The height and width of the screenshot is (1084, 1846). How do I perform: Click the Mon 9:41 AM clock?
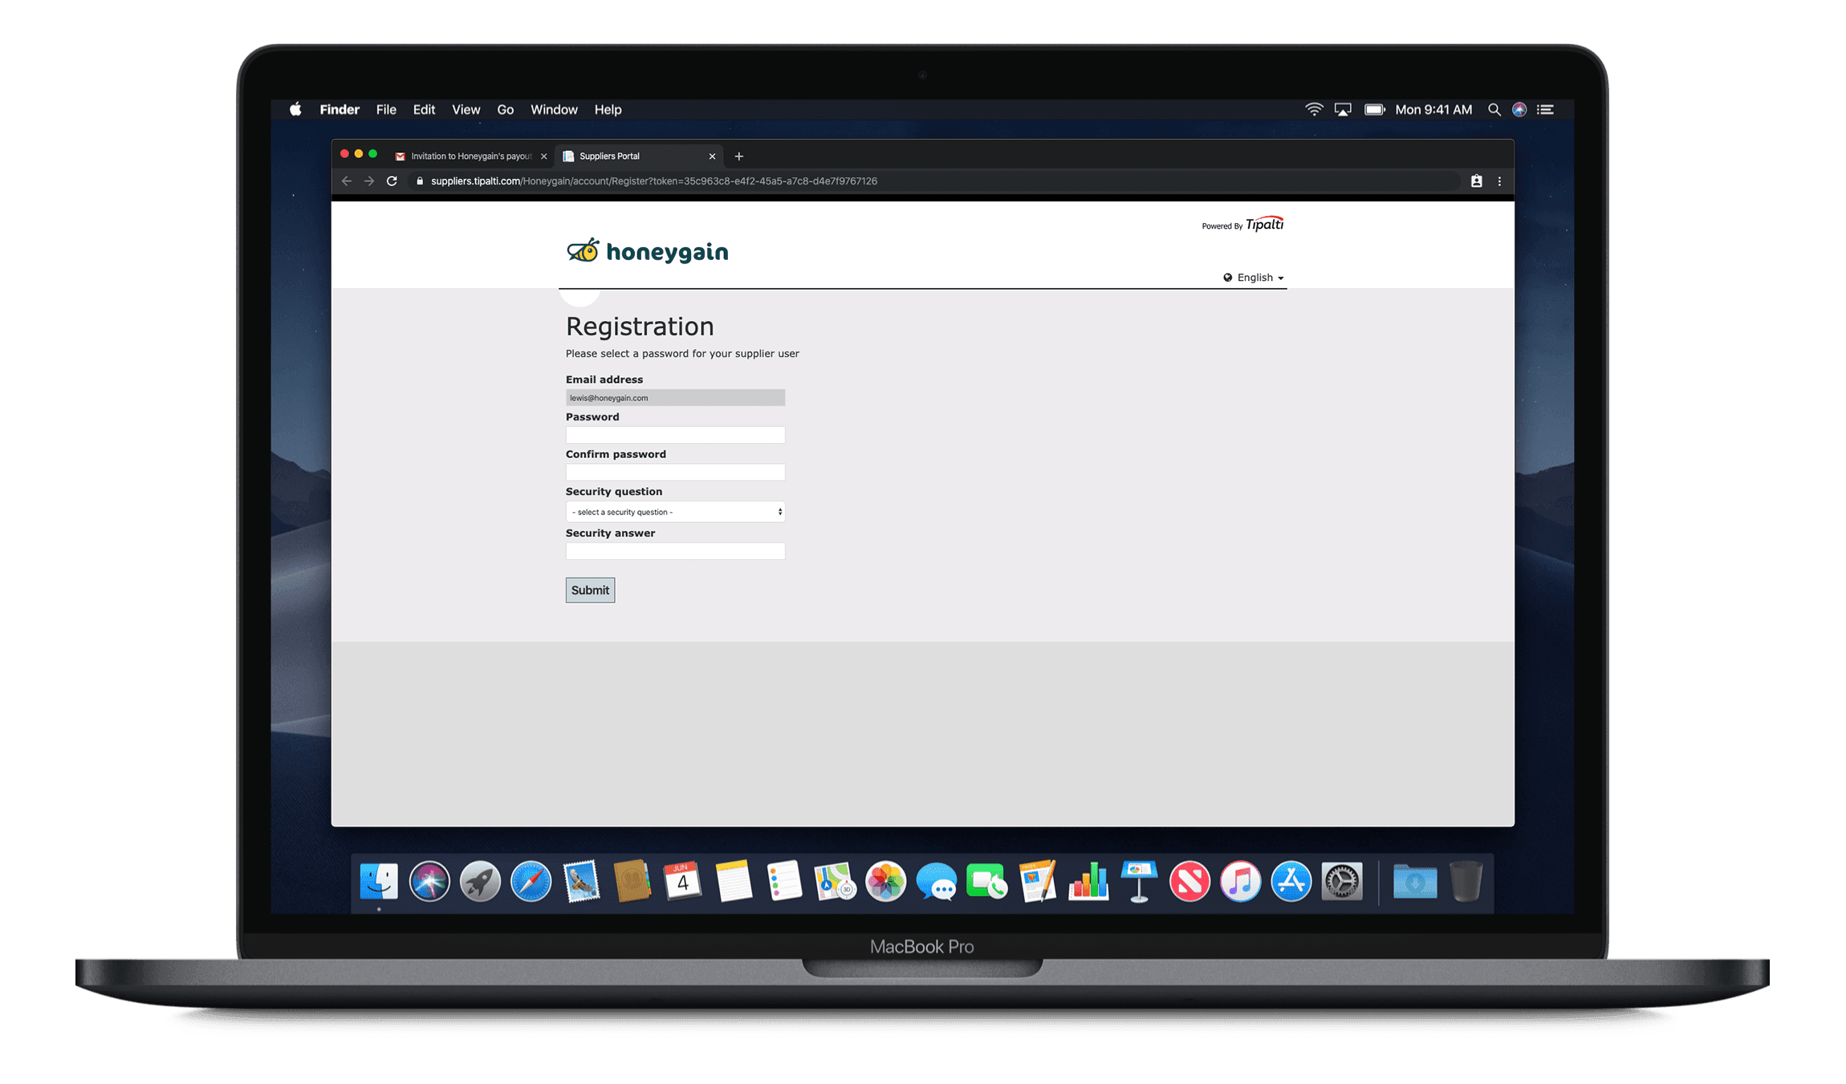1433,109
